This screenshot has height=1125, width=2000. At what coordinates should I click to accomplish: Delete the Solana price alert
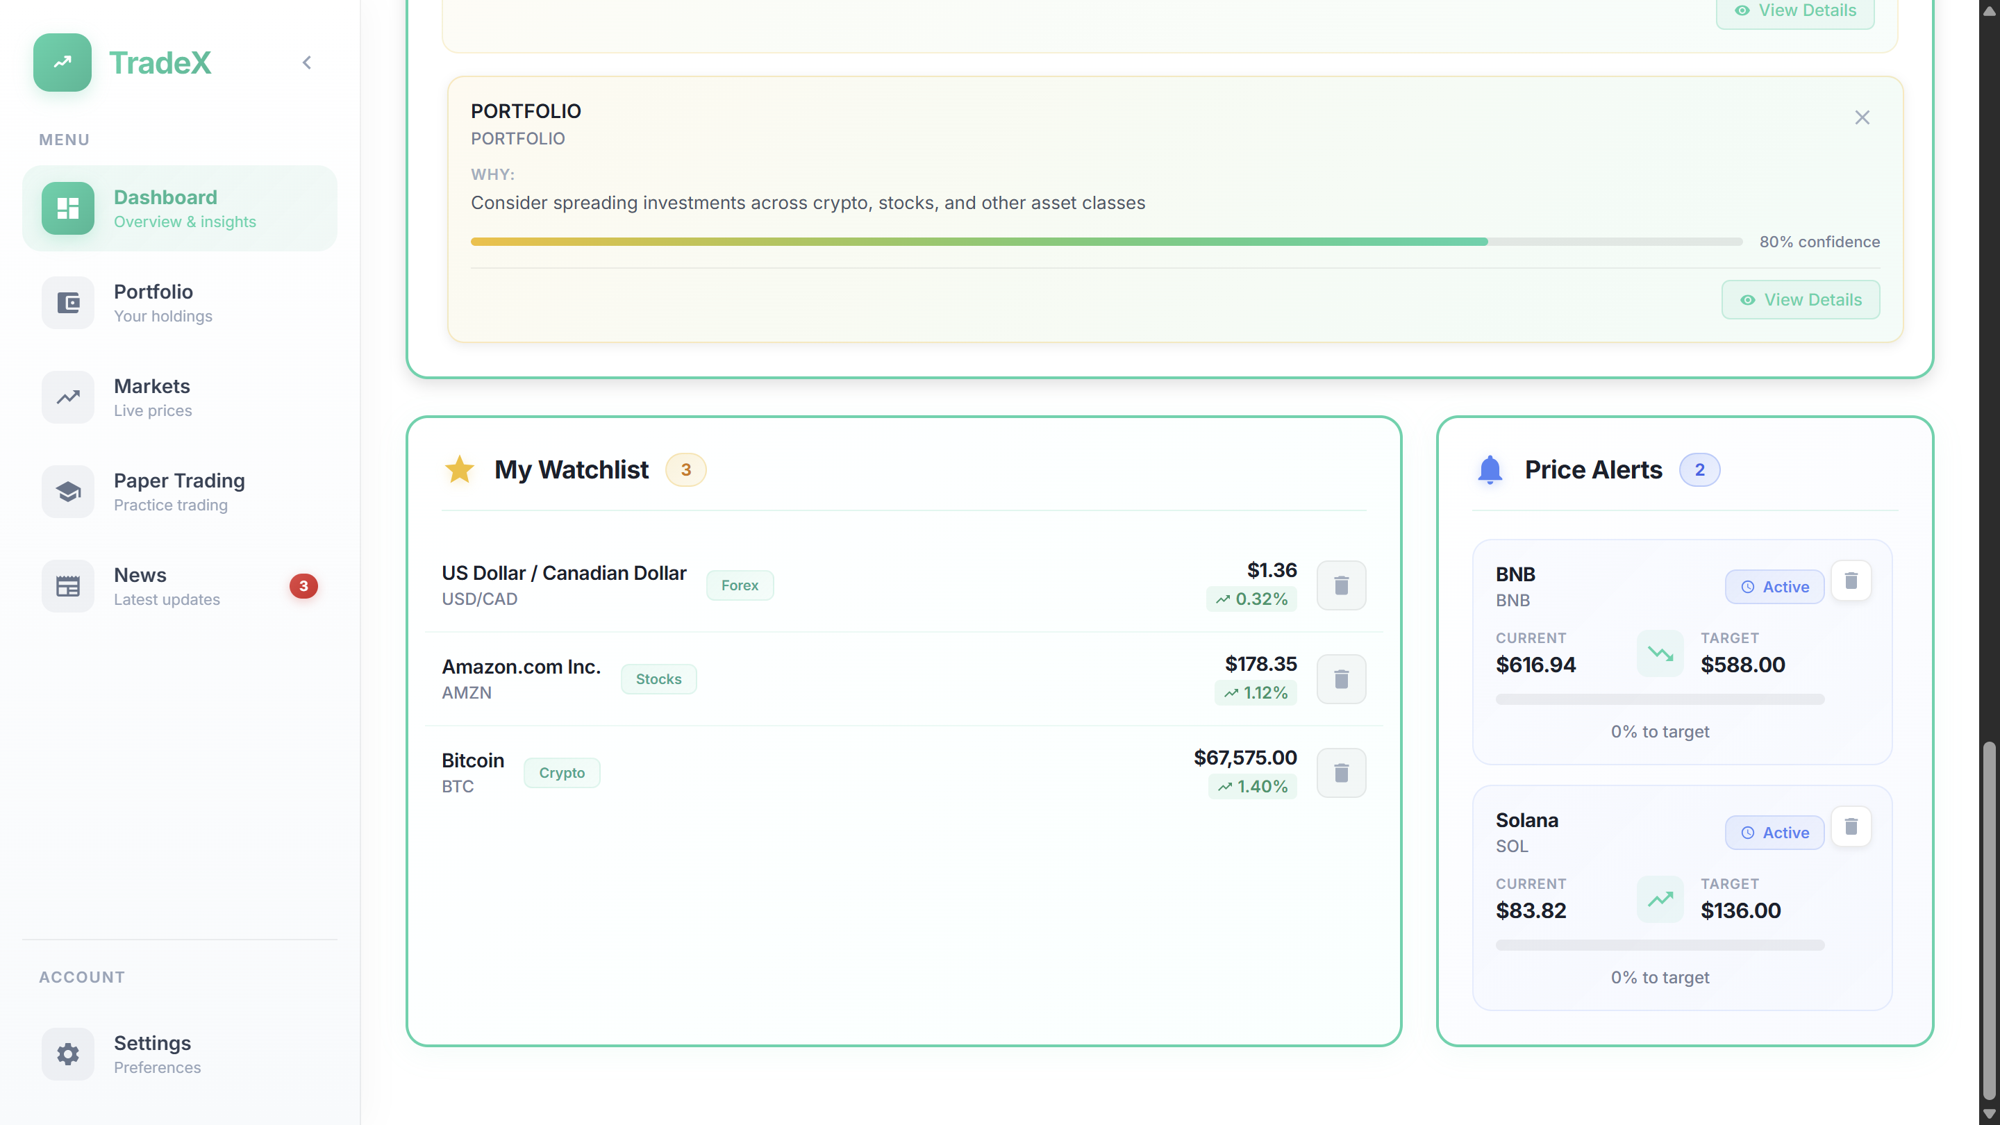1851,827
